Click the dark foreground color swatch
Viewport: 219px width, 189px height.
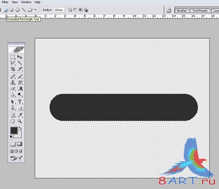[x=14, y=130]
